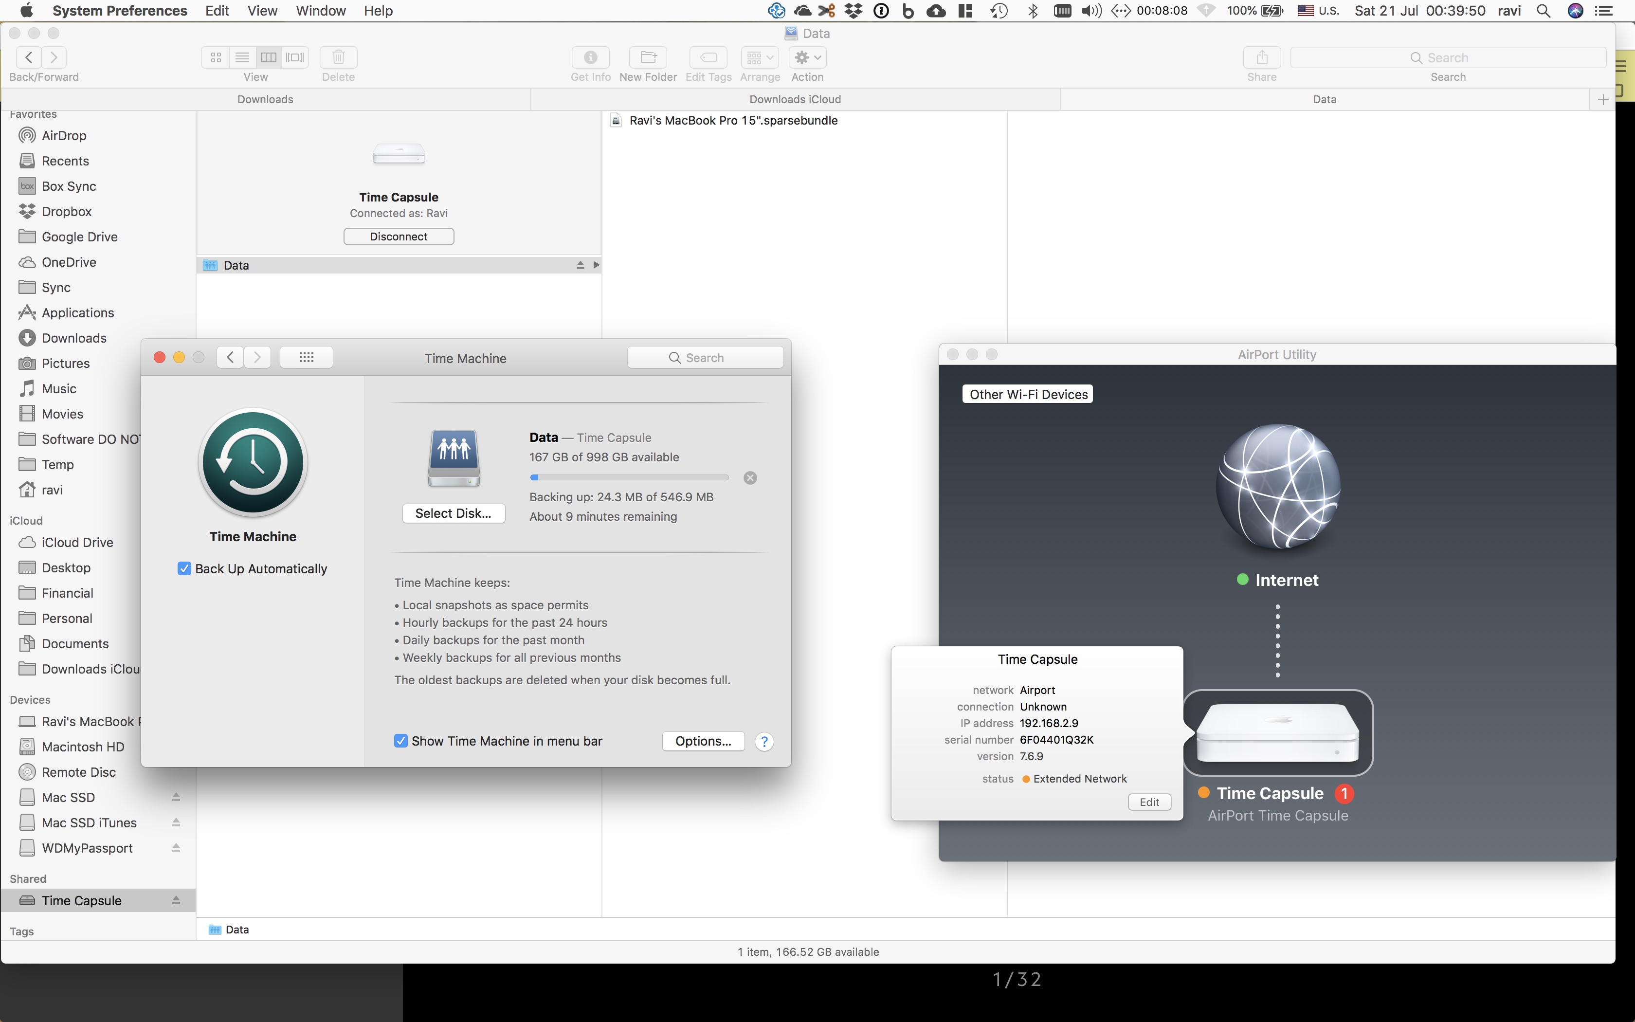Click the backup progress bar
The width and height of the screenshot is (1635, 1022).
[x=629, y=478]
